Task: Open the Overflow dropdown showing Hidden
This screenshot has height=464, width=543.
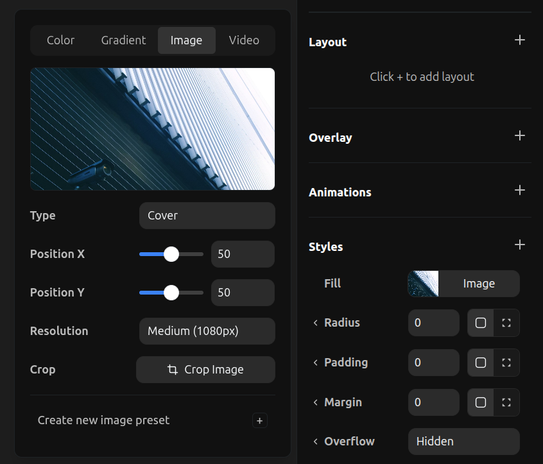Action: click(x=463, y=442)
